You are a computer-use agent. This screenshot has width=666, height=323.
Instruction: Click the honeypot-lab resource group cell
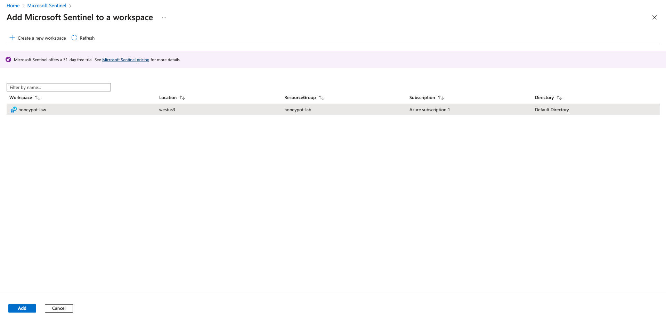point(298,110)
